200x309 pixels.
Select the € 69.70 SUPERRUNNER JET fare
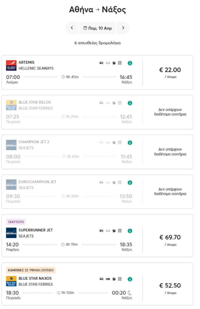pyautogui.click(x=170, y=240)
